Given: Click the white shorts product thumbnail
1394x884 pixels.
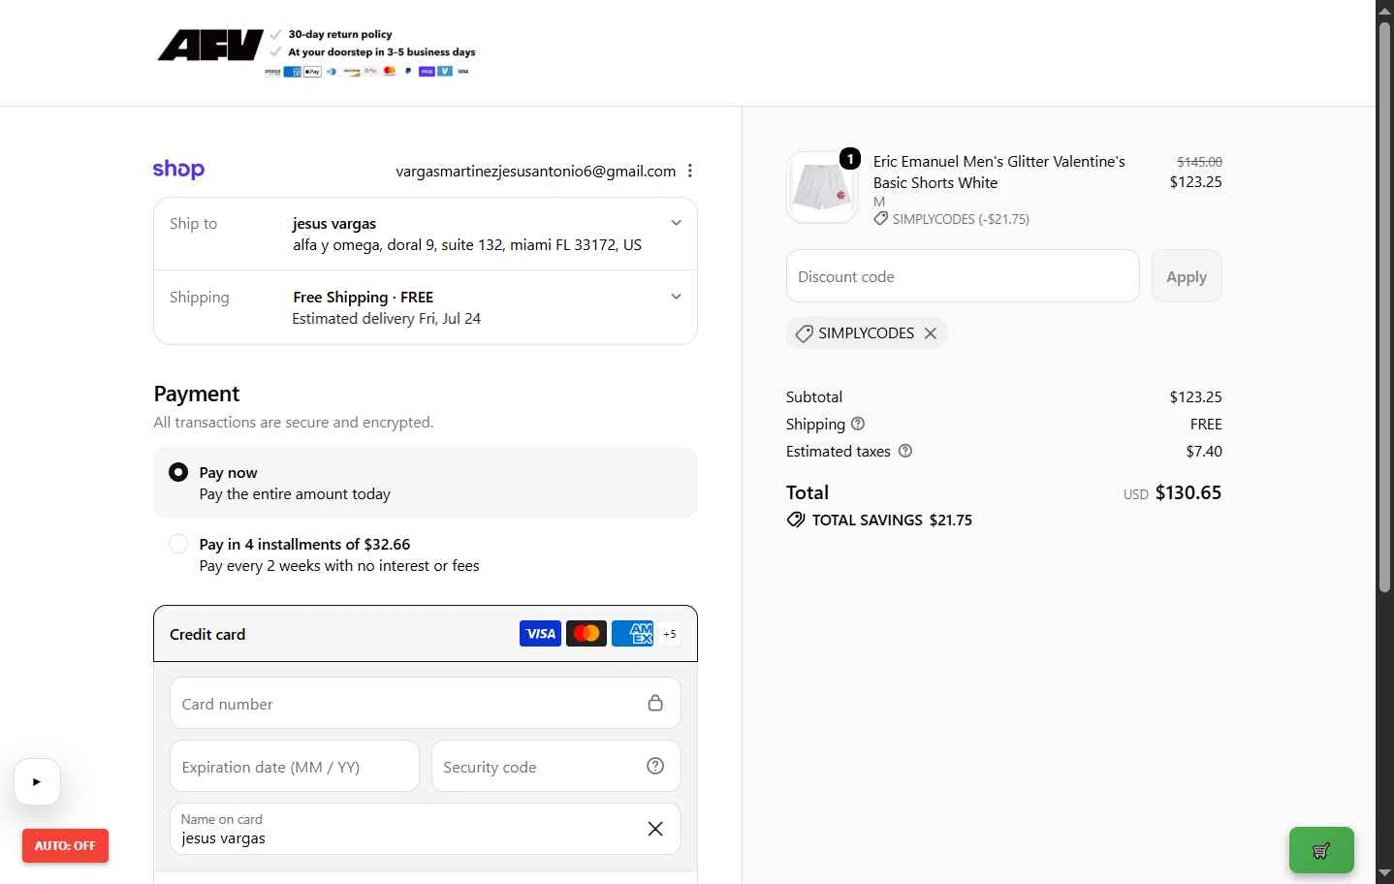Looking at the screenshot, I should point(822,187).
